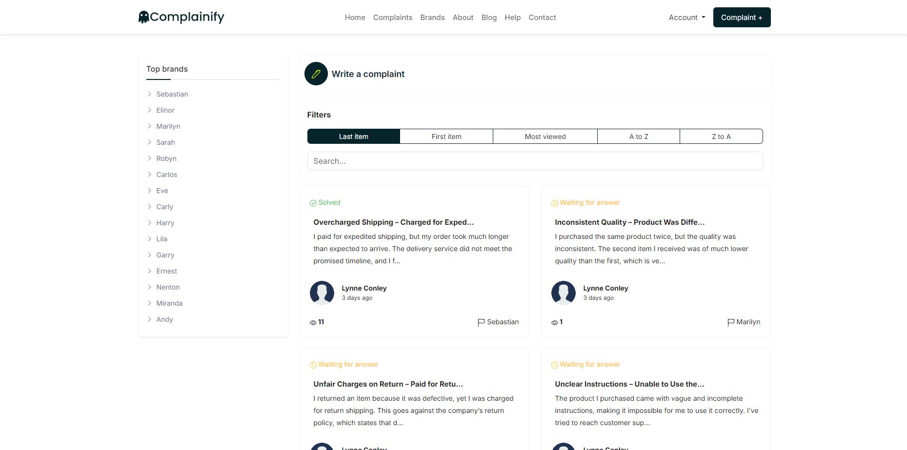
Task: Open the Blog navigation link
Action: click(x=489, y=18)
